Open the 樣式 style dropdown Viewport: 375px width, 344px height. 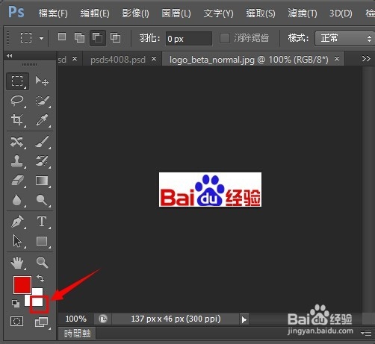coord(344,38)
